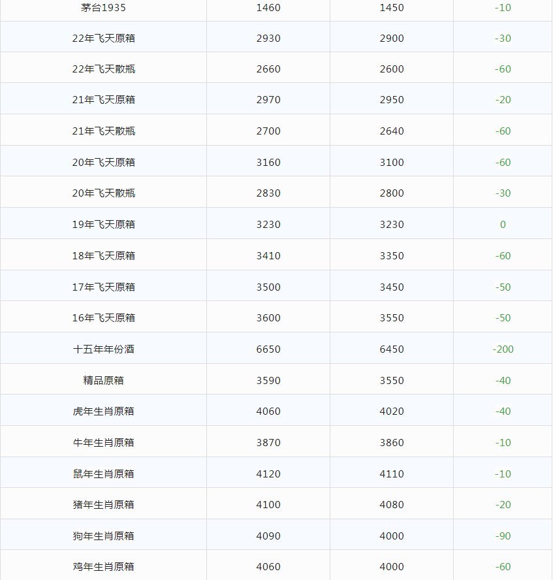
Task: Select the price value 4020
Action: pyautogui.click(x=392, y=411)
